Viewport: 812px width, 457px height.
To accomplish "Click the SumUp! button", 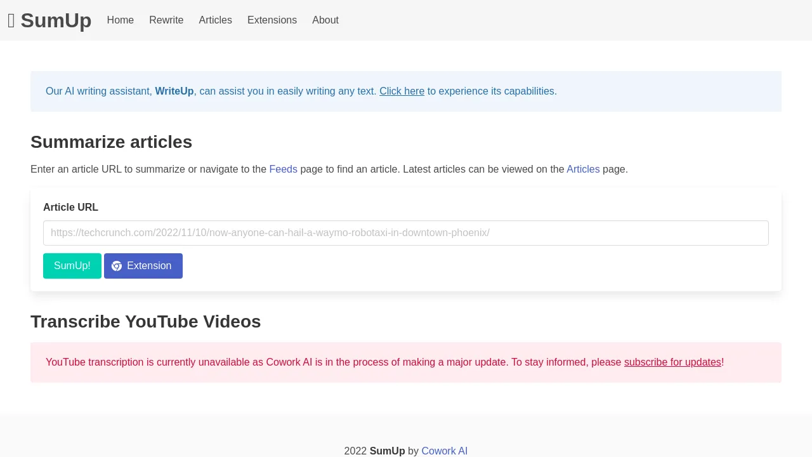I will (72, 266).
